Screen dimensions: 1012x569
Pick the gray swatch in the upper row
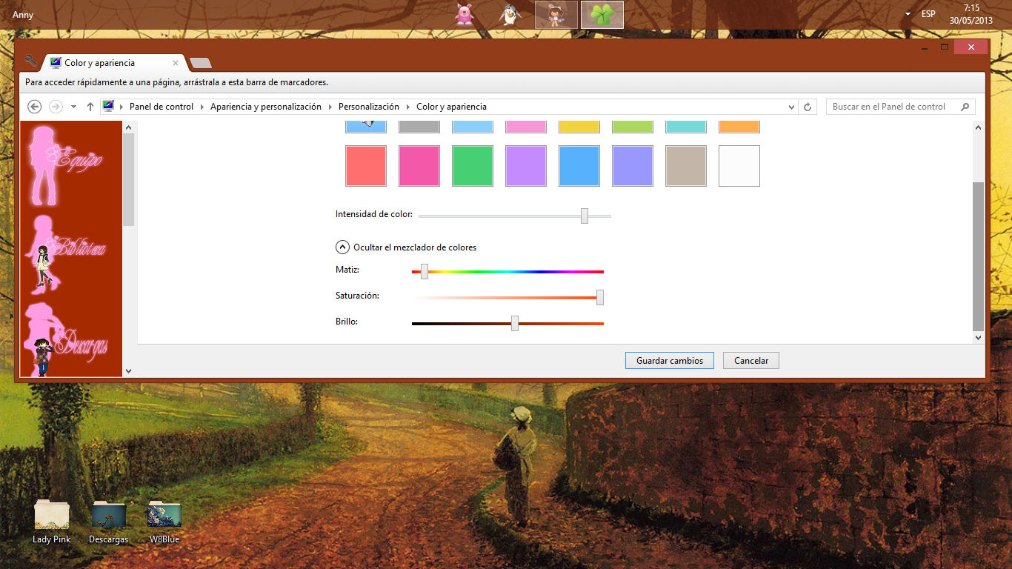(x=419, y=127)
